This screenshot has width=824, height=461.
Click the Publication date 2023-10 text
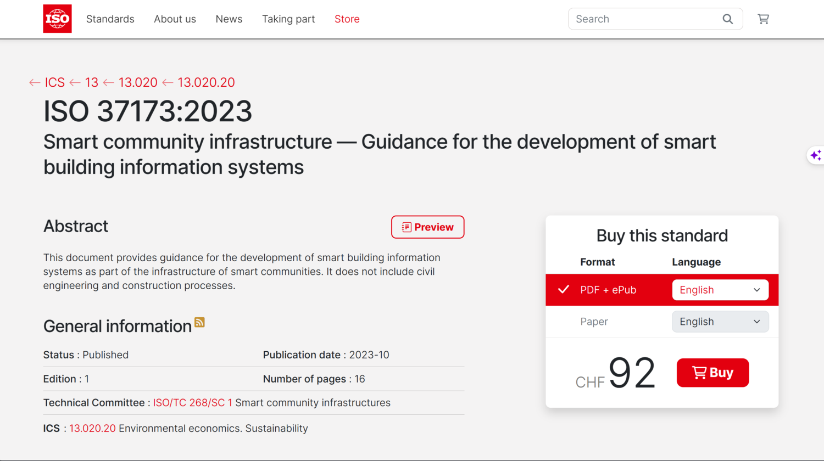pos(326,355)
